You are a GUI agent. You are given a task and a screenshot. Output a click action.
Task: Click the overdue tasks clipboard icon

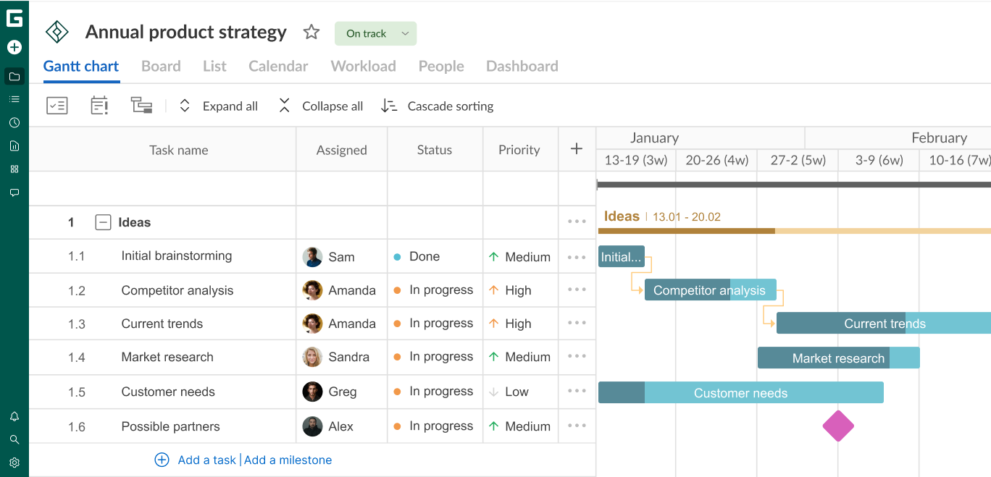[99, 106]
